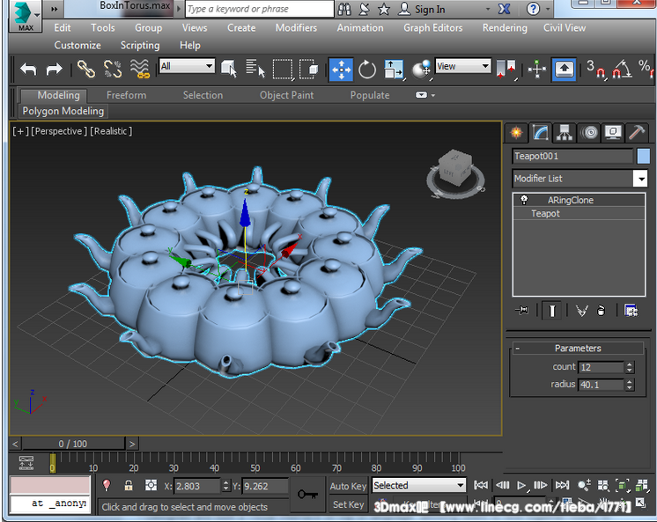Open the Create command panel tab
657x522 pixels.
[x=516, y=133]
